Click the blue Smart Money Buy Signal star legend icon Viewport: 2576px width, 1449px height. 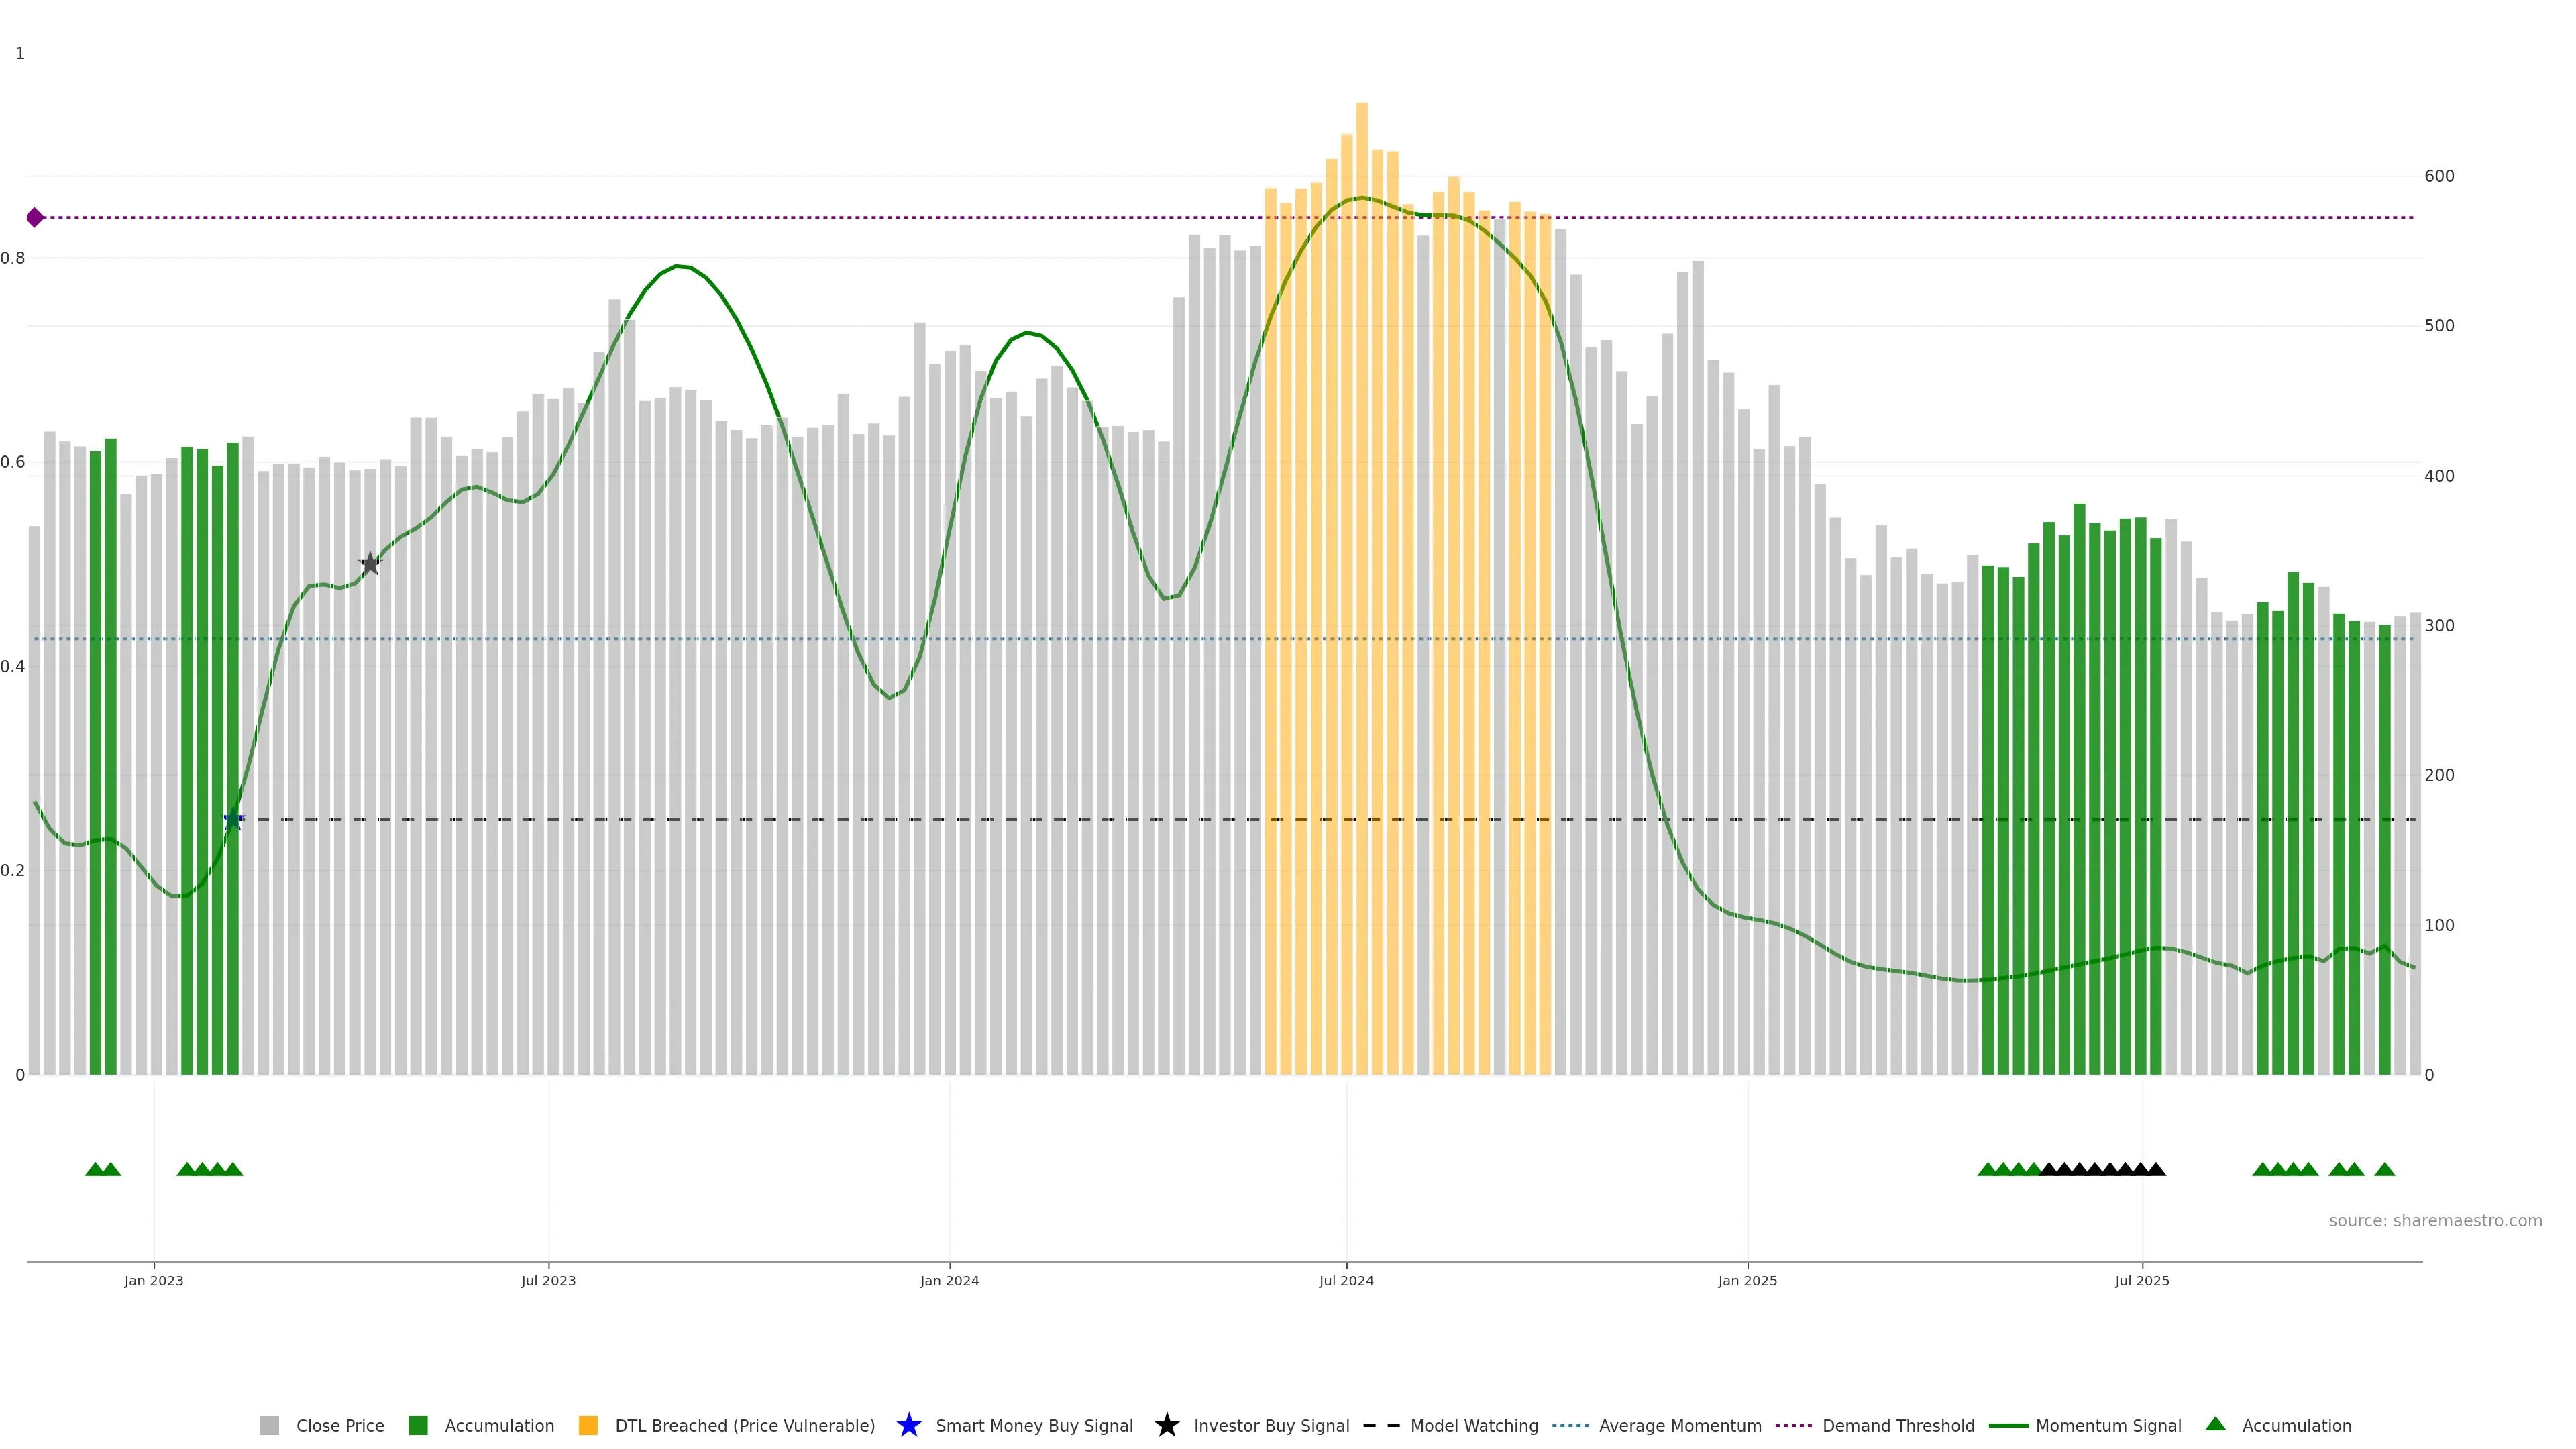(908, 1425)
